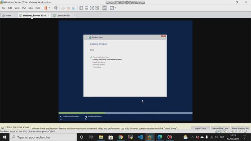Close the Windows Setup dialog with the red X
Image resolution: width=251 pixels, height=141 pixels.
pyautogui.click(x=163, y=36)
